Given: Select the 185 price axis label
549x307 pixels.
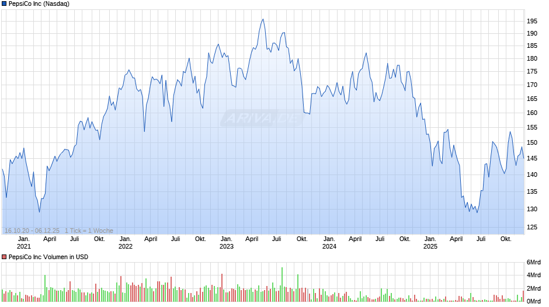Looking at the screenshot, I should point(532,46).
